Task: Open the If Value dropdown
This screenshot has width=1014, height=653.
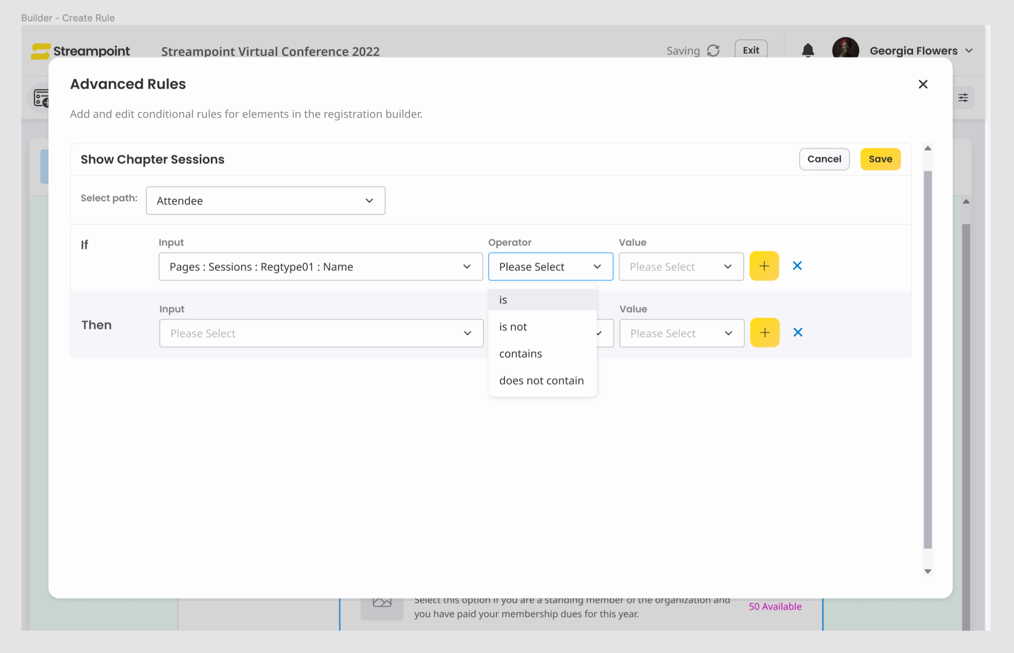Action: pos(680,267)
